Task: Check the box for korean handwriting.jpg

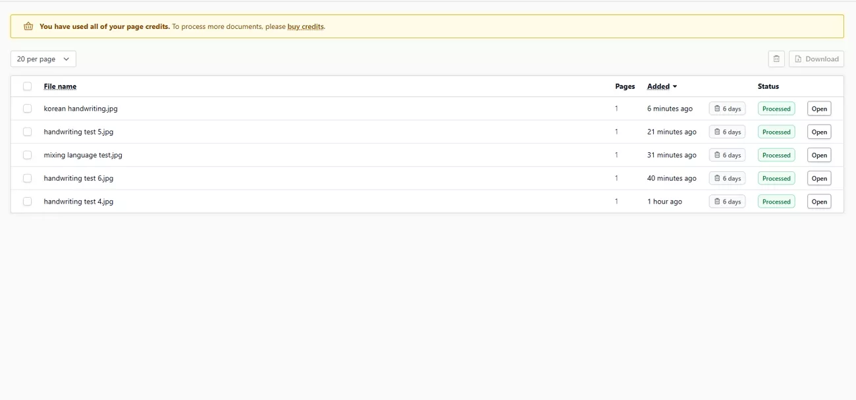Action: (x=27, y=109)
